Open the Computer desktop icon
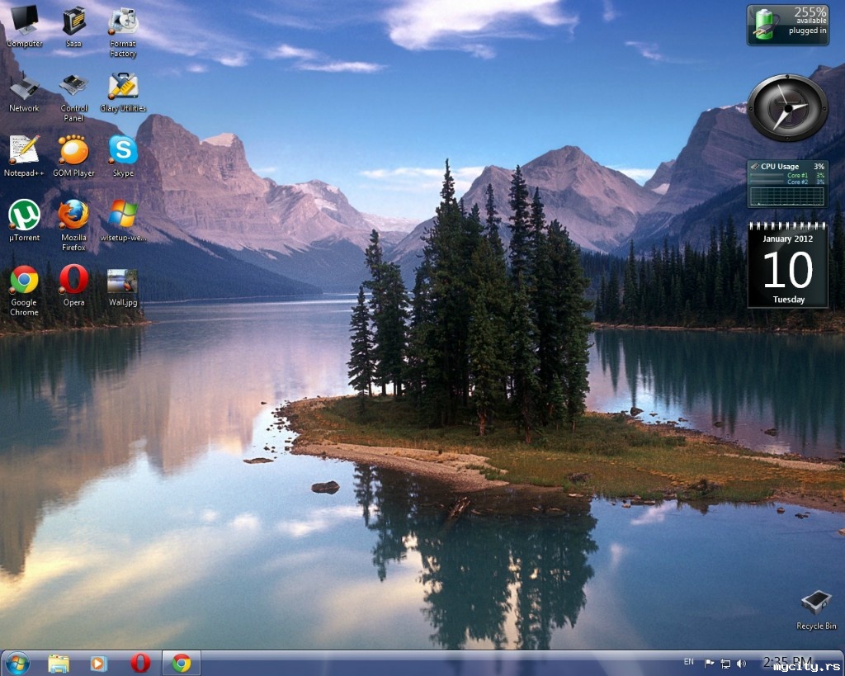845x676 pixels. point(24,26)
